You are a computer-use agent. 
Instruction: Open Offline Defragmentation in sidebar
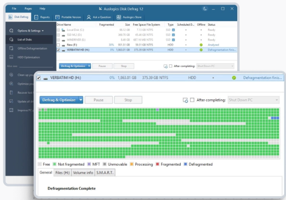[32, 48]
